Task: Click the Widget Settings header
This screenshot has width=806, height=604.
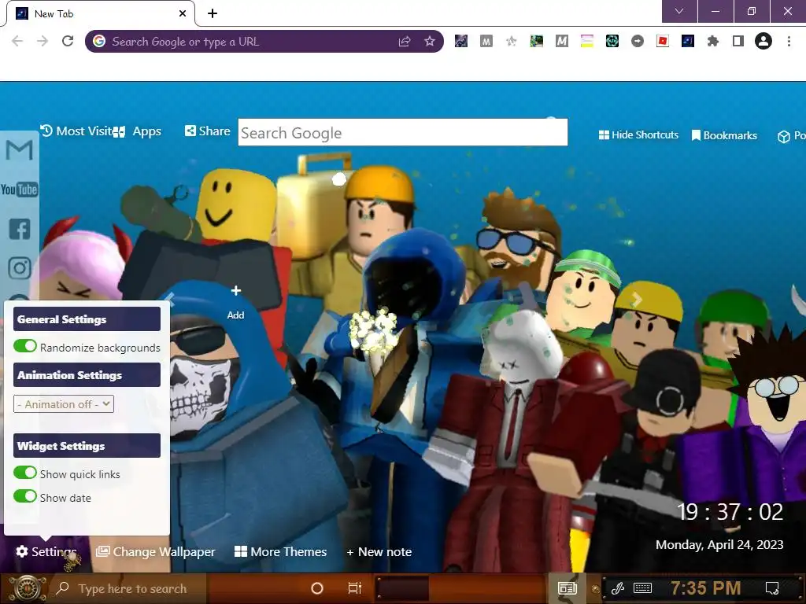Action: 87,446
